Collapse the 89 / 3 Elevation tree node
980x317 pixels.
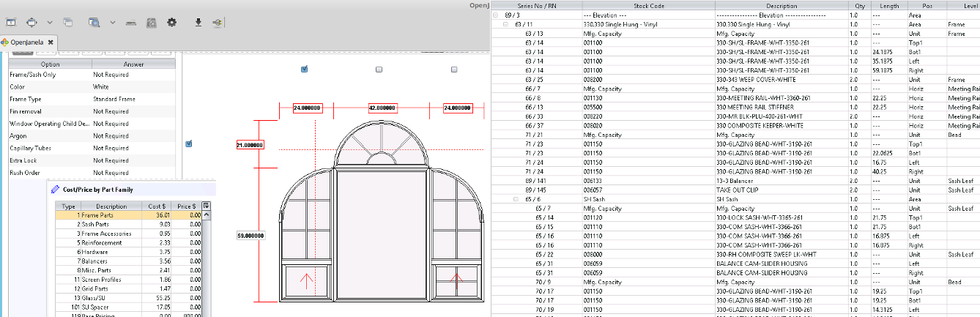(496, 15)
